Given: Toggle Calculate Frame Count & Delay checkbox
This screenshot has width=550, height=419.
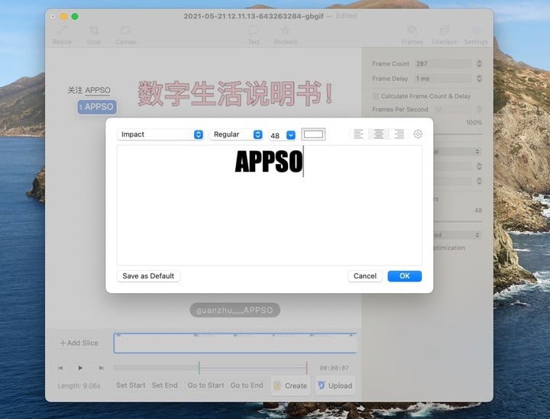Looking at the screenshot, I should point(376,96).
